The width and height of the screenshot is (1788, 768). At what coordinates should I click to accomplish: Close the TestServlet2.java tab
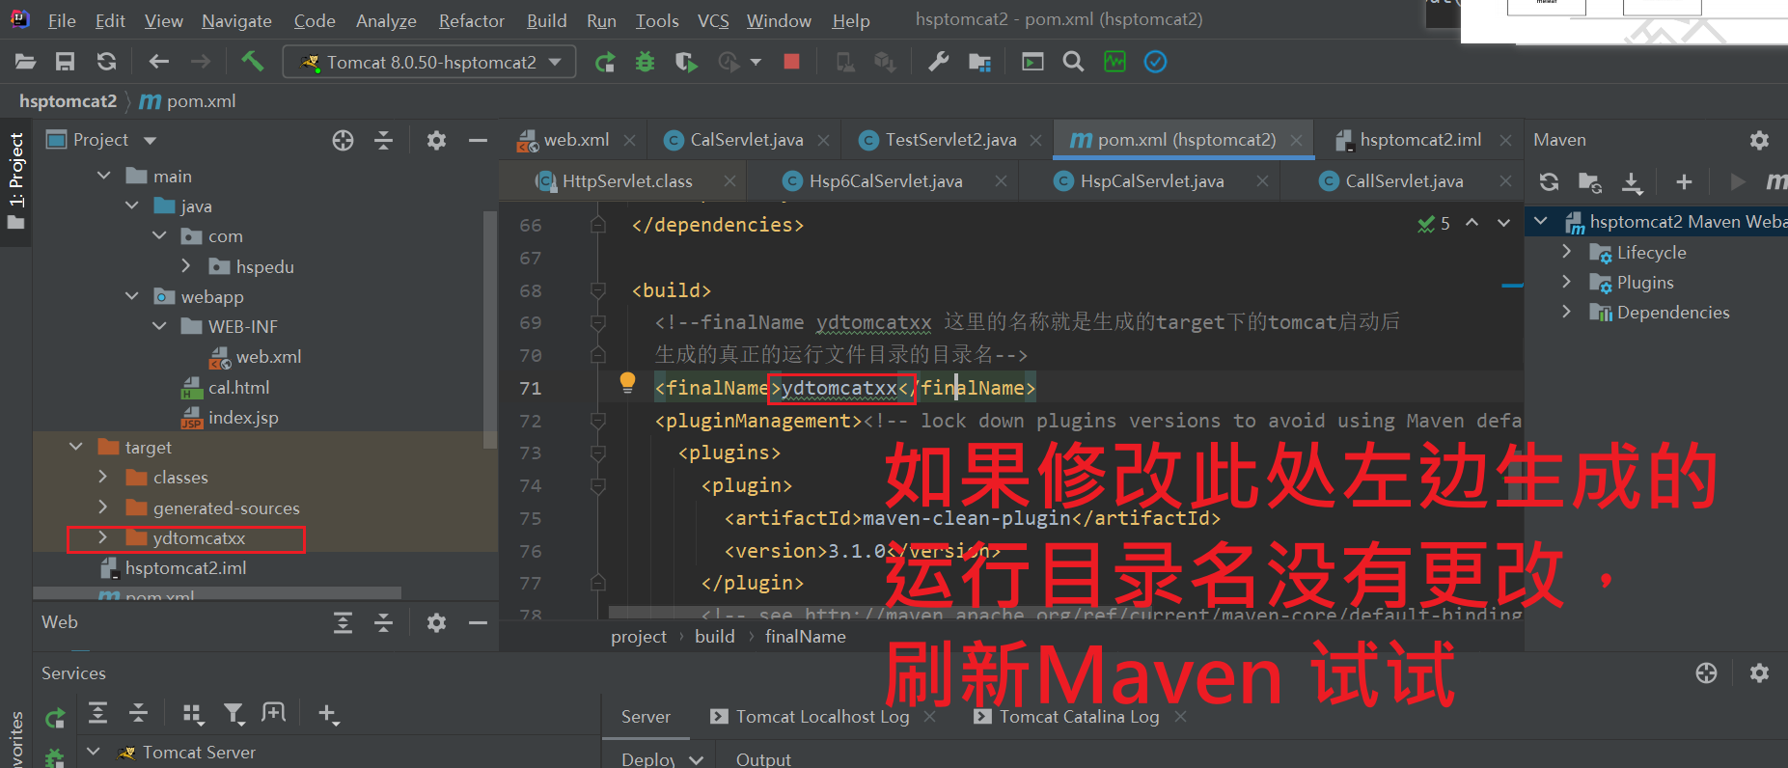click(1035, 141)
